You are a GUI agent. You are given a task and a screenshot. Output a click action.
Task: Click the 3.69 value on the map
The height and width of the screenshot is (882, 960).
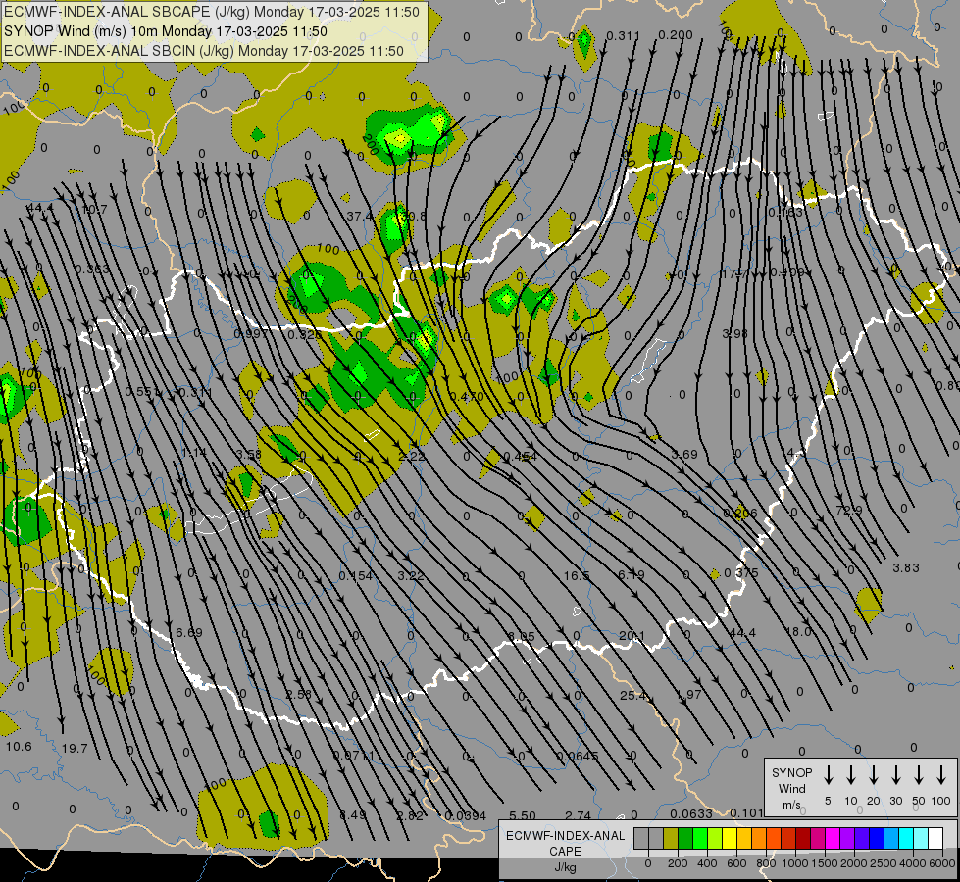[x=683, y=454]
